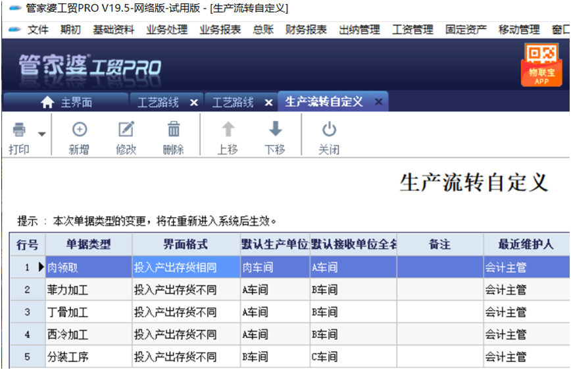This screenshot has height=370, width=571.
Task: Click 会计主管 in the 分装工序 row
Action: [526, 357]
